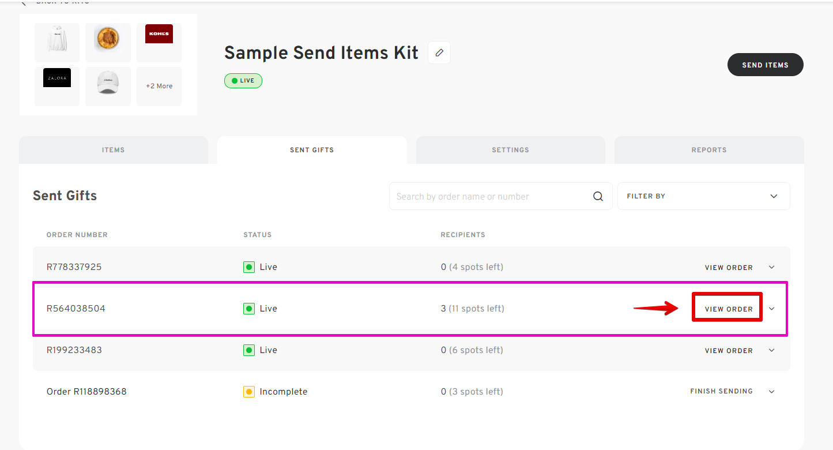Expand order R778337925 with its chevron
Image resolution: width=833 pixels, height=450 pixels.
click(x=772, y=267)
